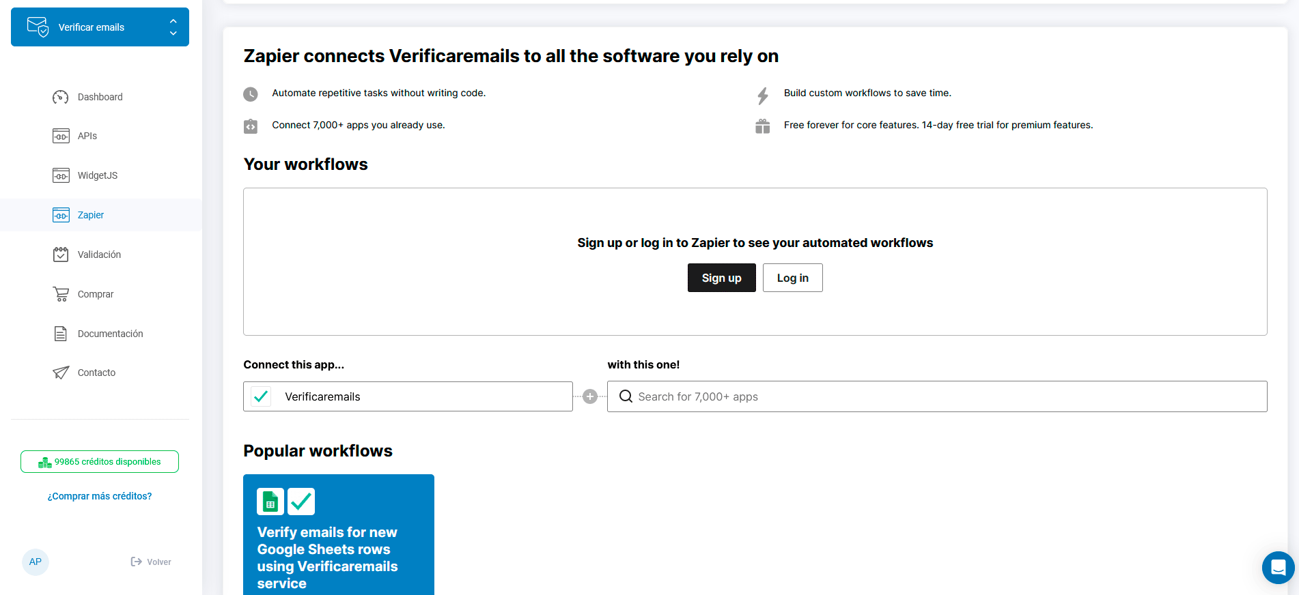Click the 'Your workflows' heading
This screenshot has height=595, width=1299.
[305, 164]
